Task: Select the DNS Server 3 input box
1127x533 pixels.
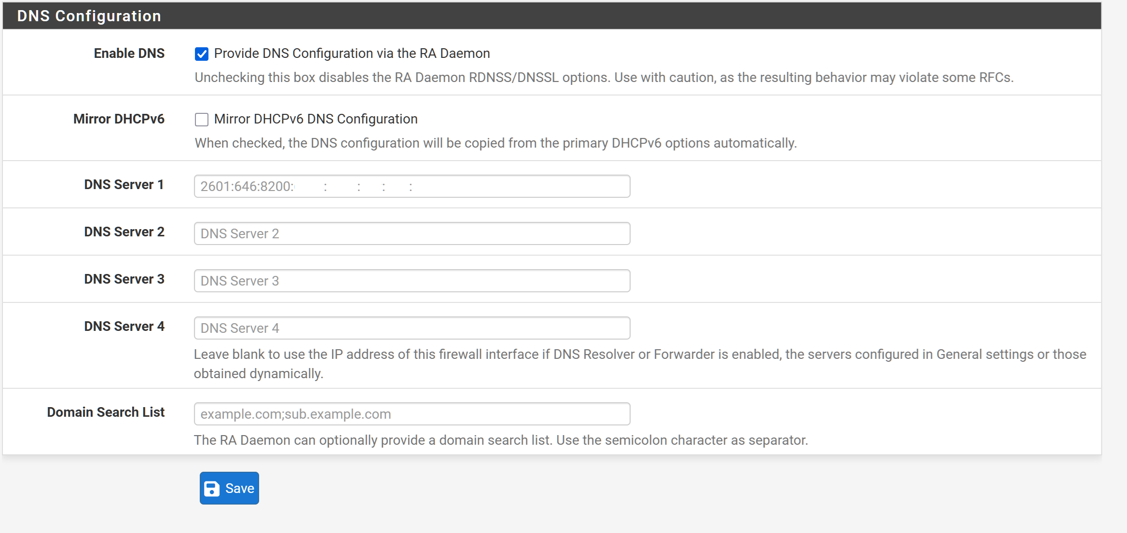Action: pyautogui.click(x=412, y=281)
